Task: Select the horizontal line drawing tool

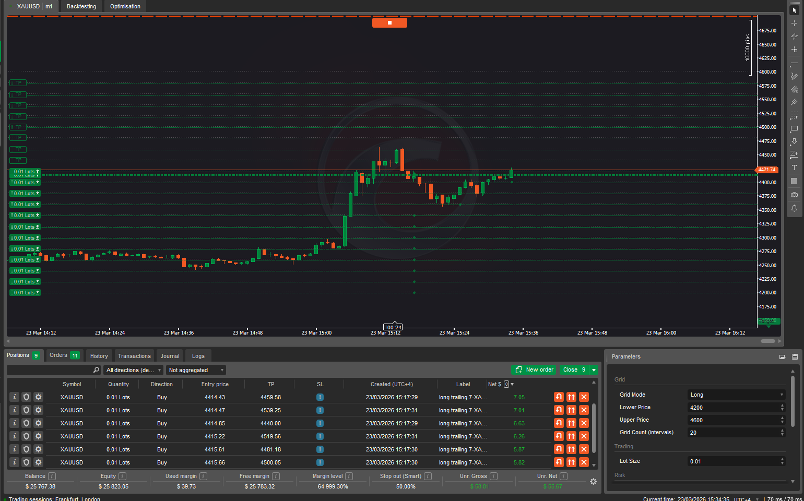Action: tap(794, 64)
